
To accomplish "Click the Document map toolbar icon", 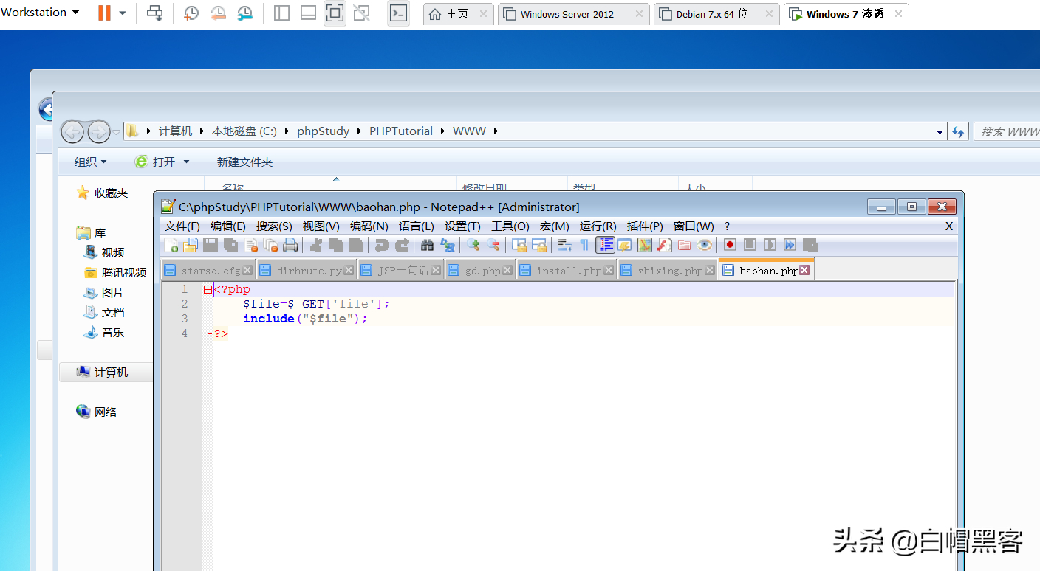I will tap(645, 245).
